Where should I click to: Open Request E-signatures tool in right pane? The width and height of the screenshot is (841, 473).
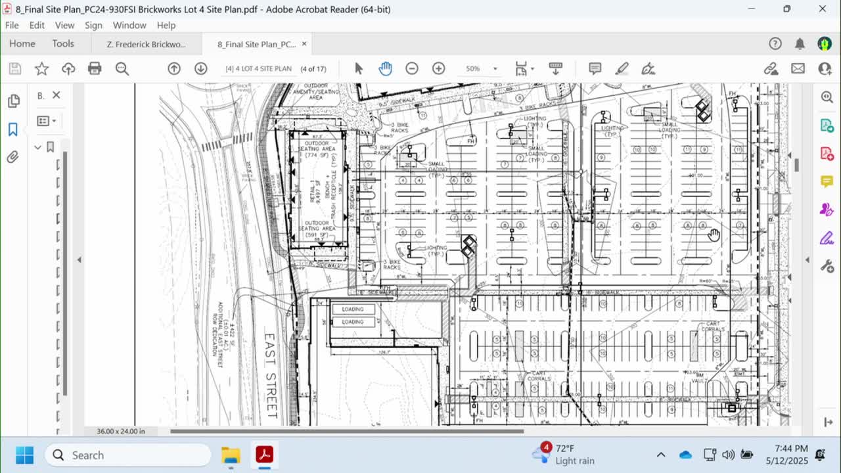point(827,209)
